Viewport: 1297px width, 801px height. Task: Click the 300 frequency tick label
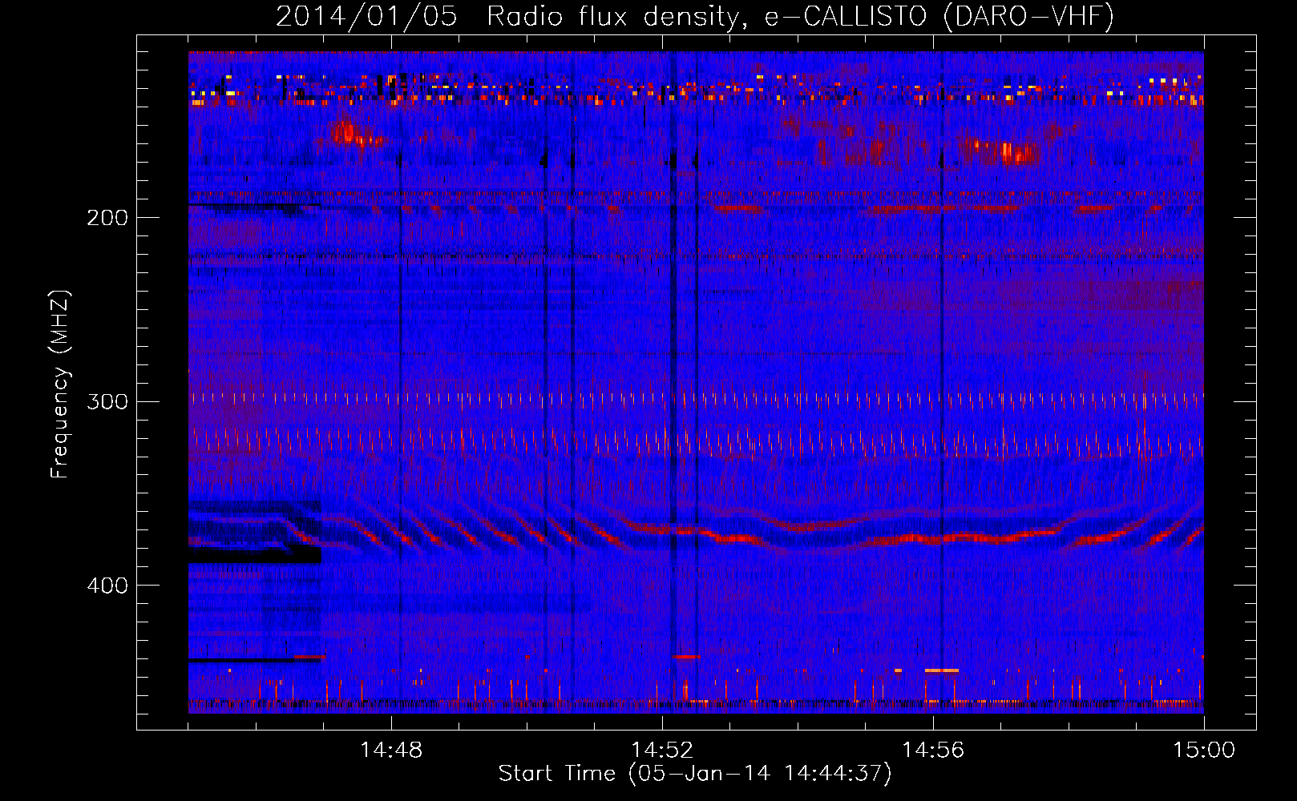107,401
